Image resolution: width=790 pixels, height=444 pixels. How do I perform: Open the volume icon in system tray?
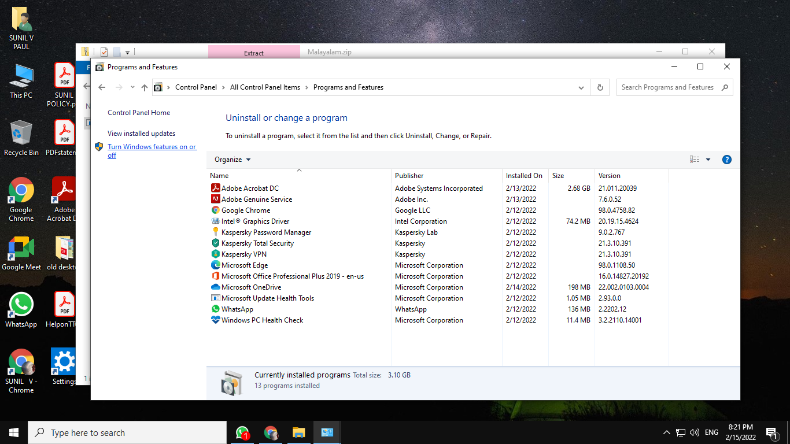pos(695,432)
